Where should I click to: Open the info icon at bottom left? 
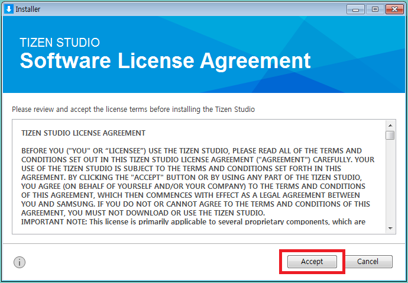20,262
